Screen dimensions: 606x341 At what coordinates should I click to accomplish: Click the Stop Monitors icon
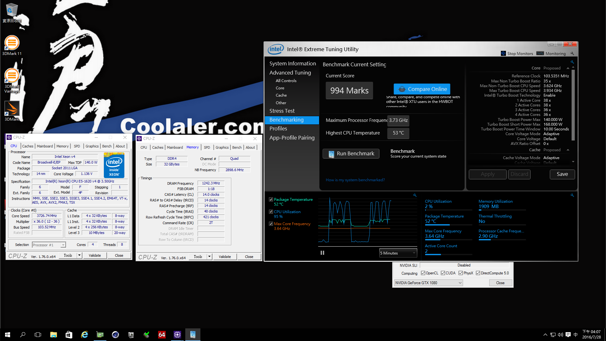(x=503, y=54)
